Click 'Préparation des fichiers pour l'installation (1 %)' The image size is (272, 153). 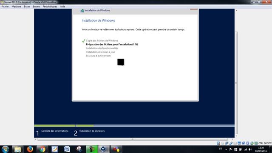point(112,44)
